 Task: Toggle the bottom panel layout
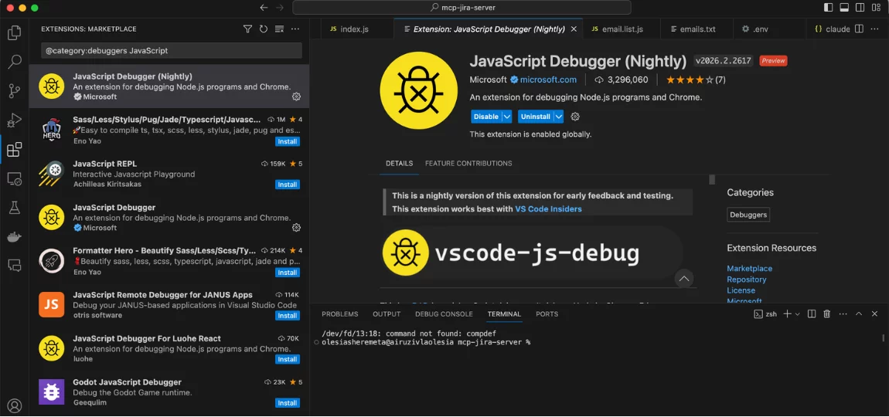click(x=844, y=8)
